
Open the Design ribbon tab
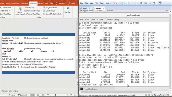pyautogui.click(x=8, y=4)
